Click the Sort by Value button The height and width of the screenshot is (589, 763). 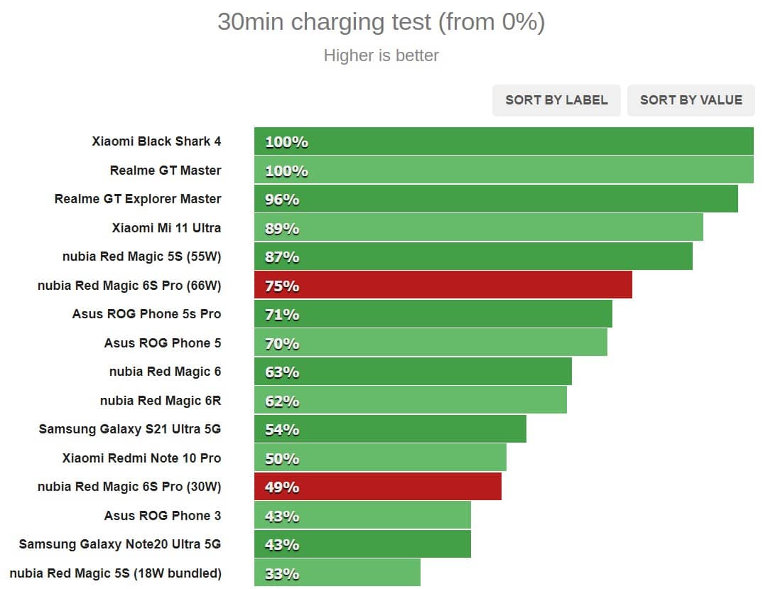pos(691,100)
